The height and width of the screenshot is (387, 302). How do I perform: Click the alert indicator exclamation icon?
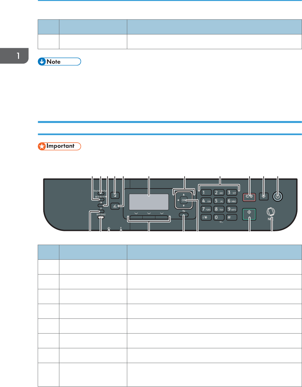point(121,228)
